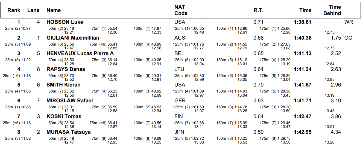Click final time 1:42.95
The image size is (363, 146).
tap(303, 132)
